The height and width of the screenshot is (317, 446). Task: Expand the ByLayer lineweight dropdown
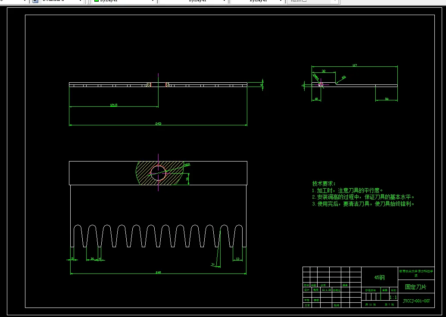coord(281,1)
